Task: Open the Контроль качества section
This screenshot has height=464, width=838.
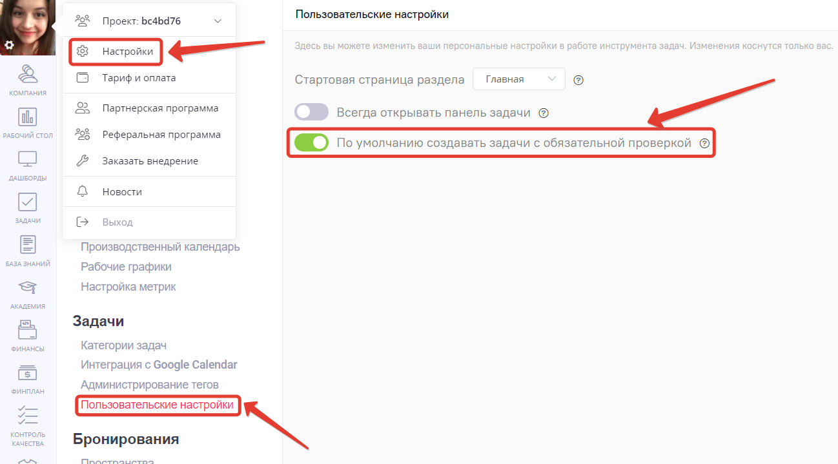Action: (x=28, y=422)
